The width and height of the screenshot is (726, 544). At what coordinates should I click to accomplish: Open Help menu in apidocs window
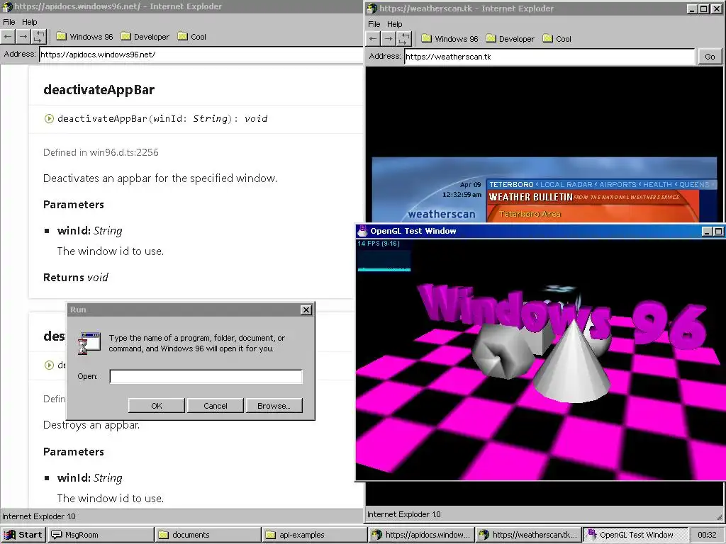30,22
